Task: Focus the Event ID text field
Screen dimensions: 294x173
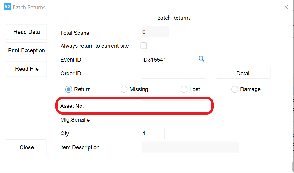Action: point(169,60)
